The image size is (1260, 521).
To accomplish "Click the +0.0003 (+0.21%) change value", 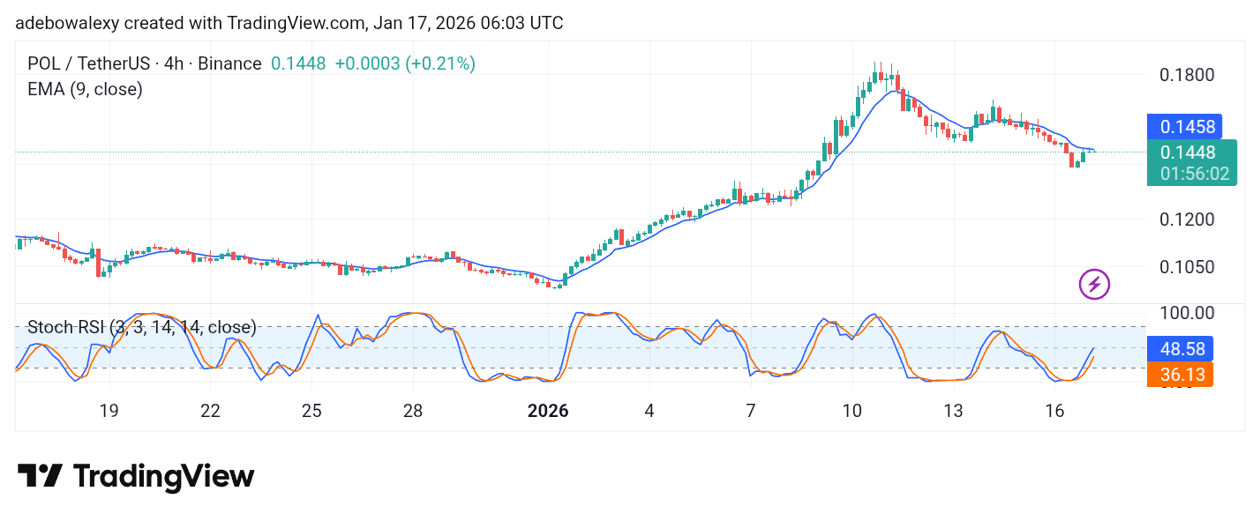I will tap(405, 63).
